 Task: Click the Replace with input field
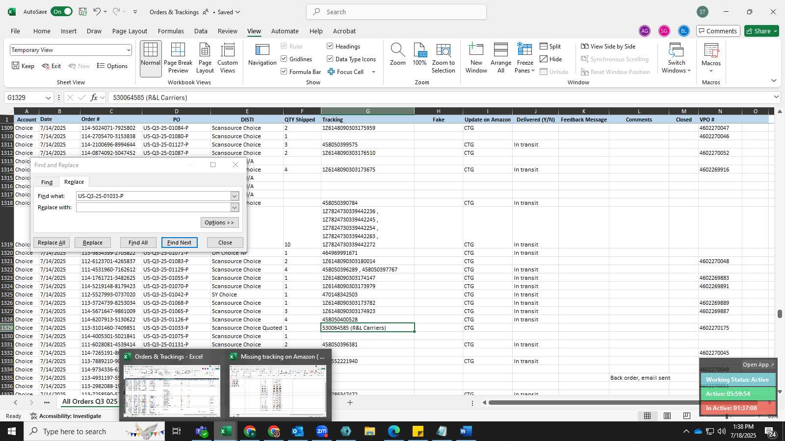(x=154, y=207)
